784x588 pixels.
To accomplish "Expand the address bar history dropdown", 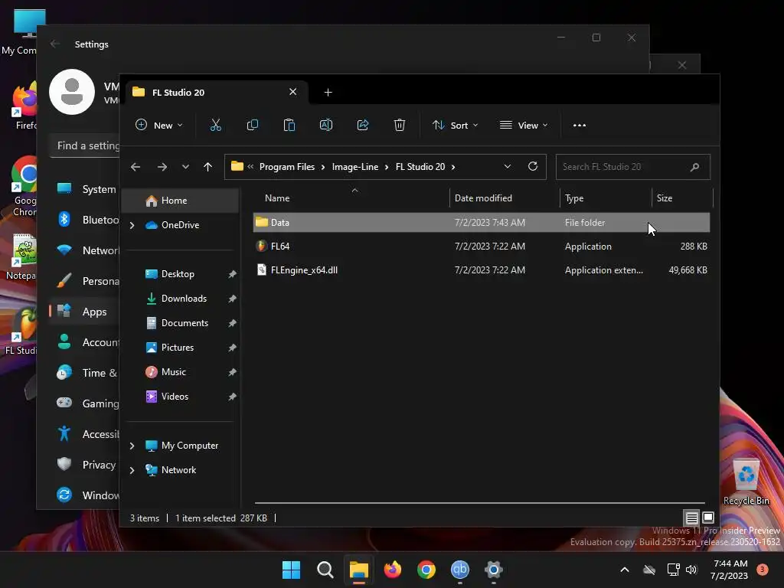I will click(508, 166).
